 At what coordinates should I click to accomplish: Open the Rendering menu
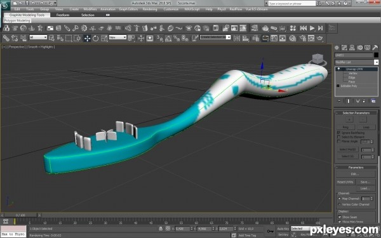pyautogui.click(x=150, y=9)
